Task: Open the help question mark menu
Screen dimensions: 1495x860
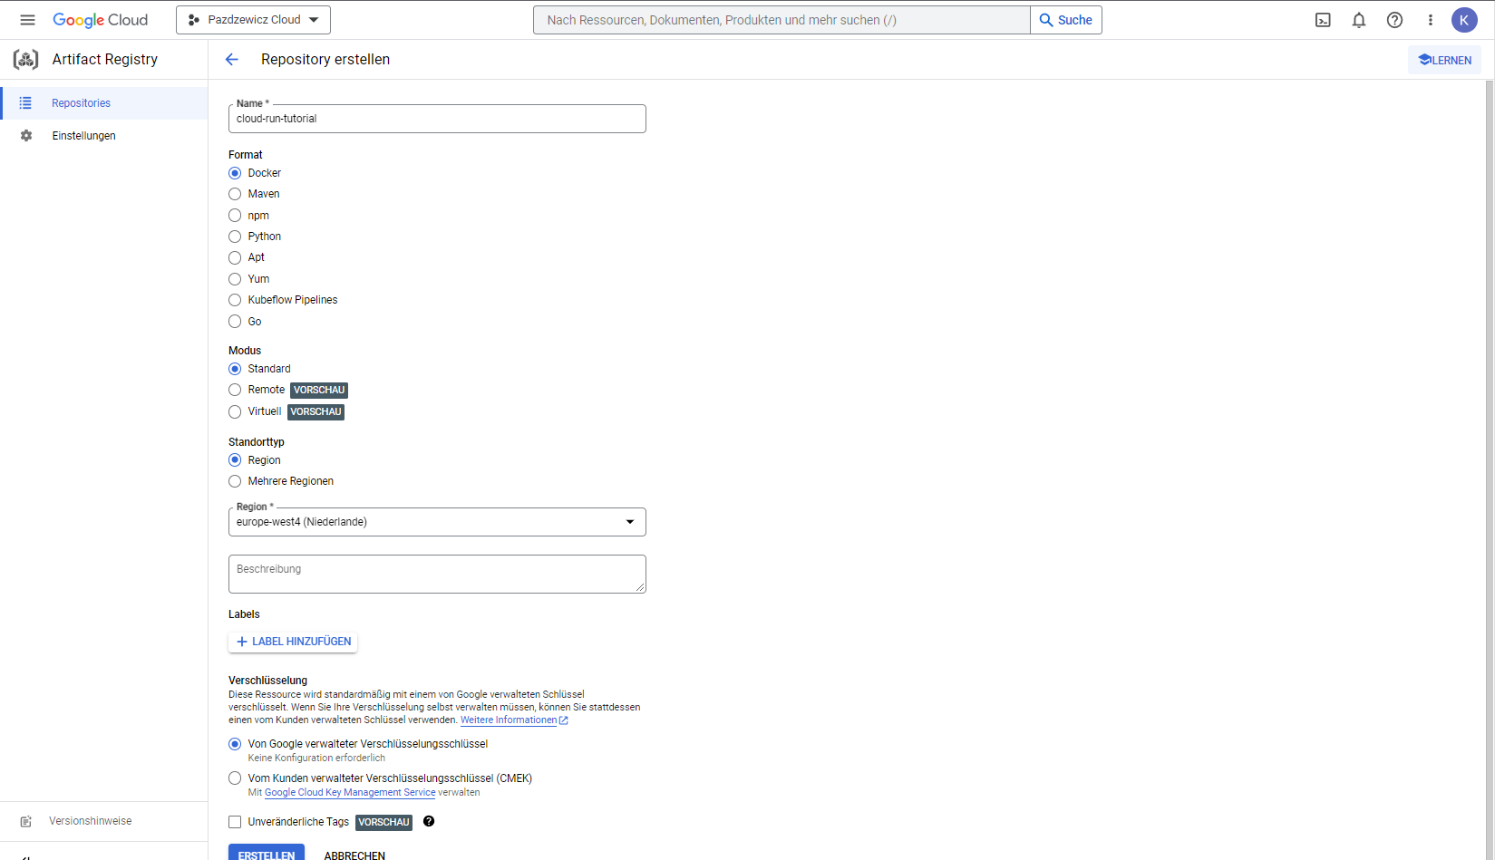Action: (1394, 20)
